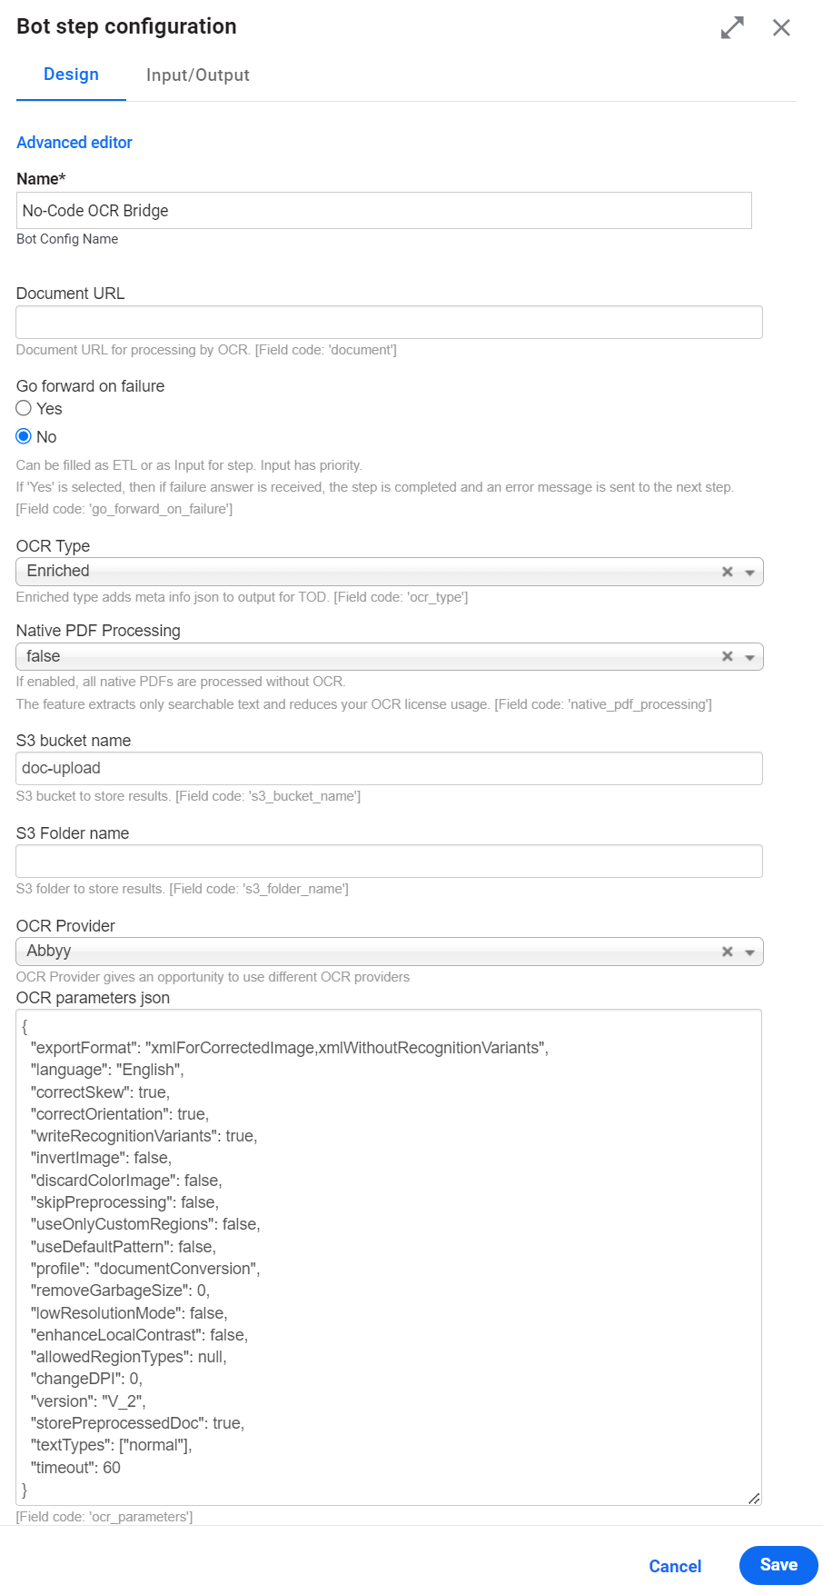Viewport: 823px width, 1595px height.
Task: Click the empty S3 Folder name field
Action: (x=389, y=862)
